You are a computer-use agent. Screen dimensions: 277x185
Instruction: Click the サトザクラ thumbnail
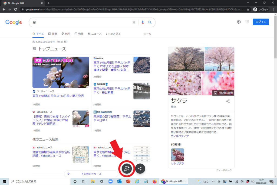177,155
